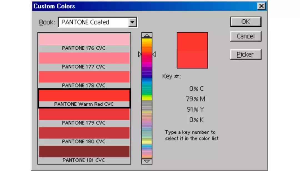Click the 91% Y value
This screenshot has height=171, width=300.
(x=195, y=109)
